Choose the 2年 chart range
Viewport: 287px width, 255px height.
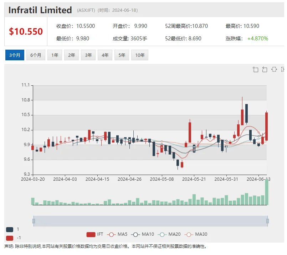click(x=71, y=55)
